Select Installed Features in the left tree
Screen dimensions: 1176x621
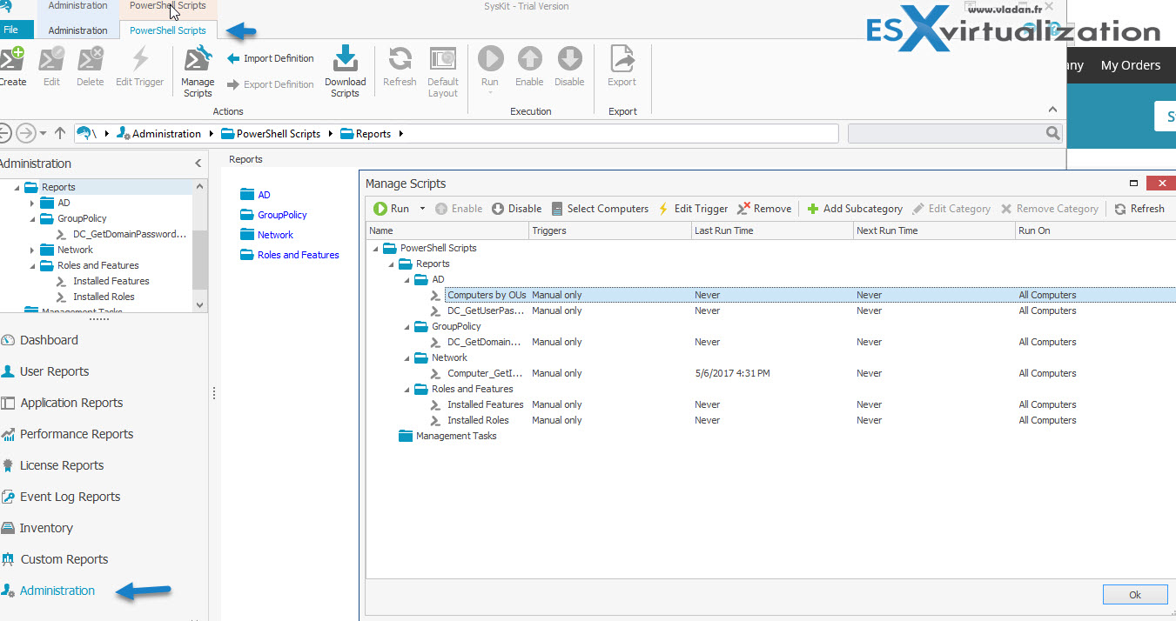pos(111,281)
